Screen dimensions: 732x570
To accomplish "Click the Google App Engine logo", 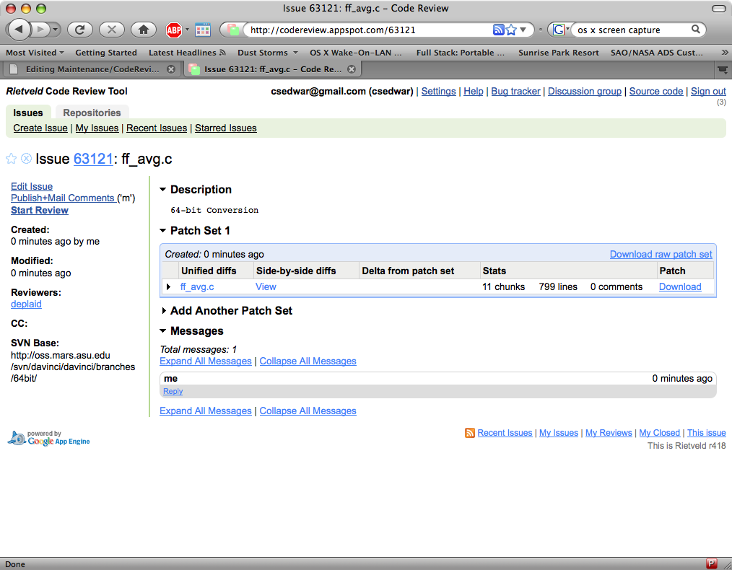I will click(48, 437).
